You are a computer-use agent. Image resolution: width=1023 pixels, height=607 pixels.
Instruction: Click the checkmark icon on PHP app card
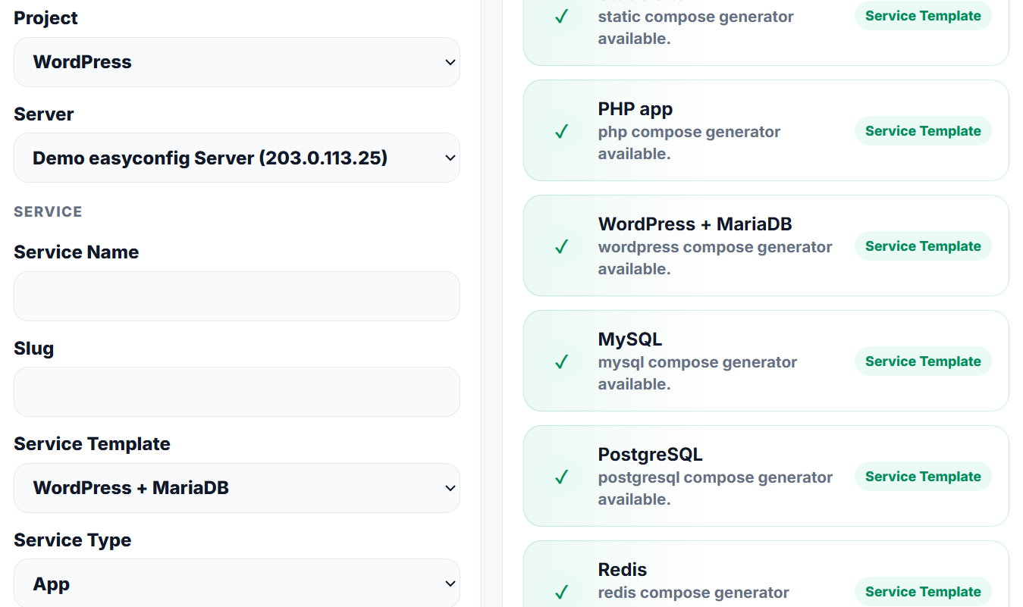pos(562,131)
